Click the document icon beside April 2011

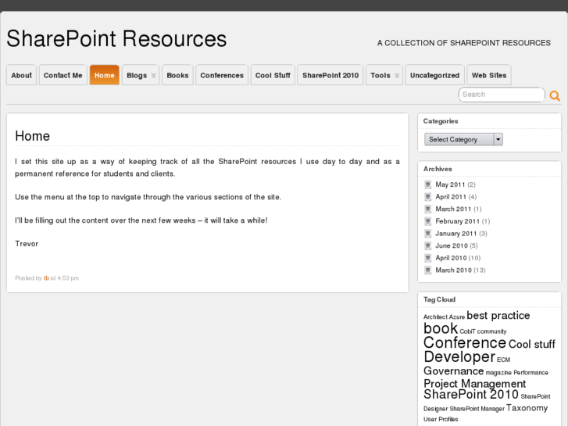(x=428, y=197)
